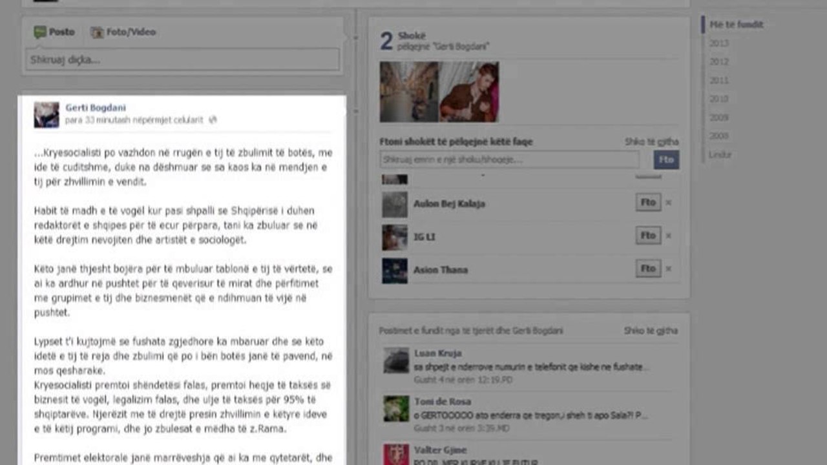Jump to 'Lindur' in the timeline
Viewport: 827px width, 465px height.
pos(720,155)
